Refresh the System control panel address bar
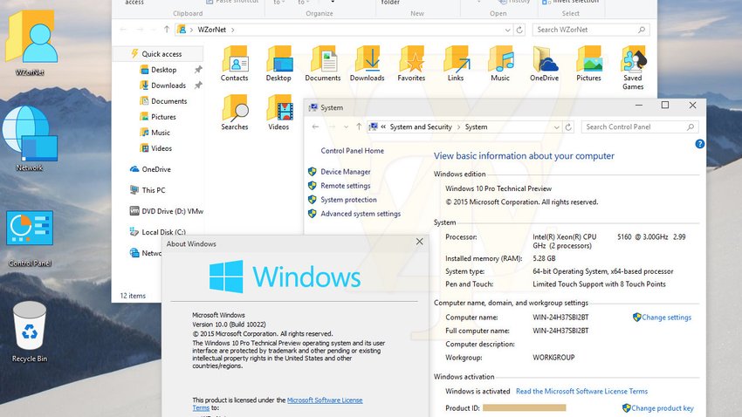This screenshot has height=417, width=742. (568, 127)
